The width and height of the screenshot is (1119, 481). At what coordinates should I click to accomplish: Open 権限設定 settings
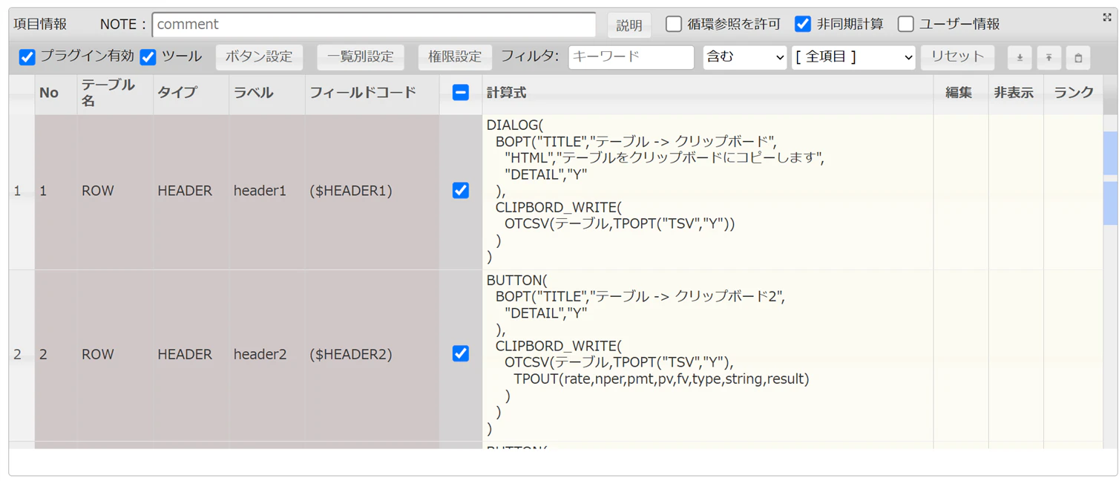click(x=455, y=57)
